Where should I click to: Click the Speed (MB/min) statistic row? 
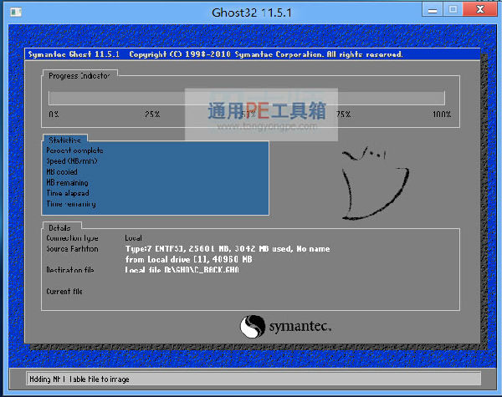pyautogui.click(x=72, y=161)
